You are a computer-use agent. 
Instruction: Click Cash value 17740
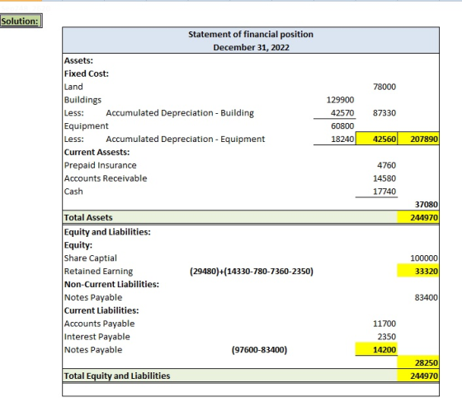384,192
